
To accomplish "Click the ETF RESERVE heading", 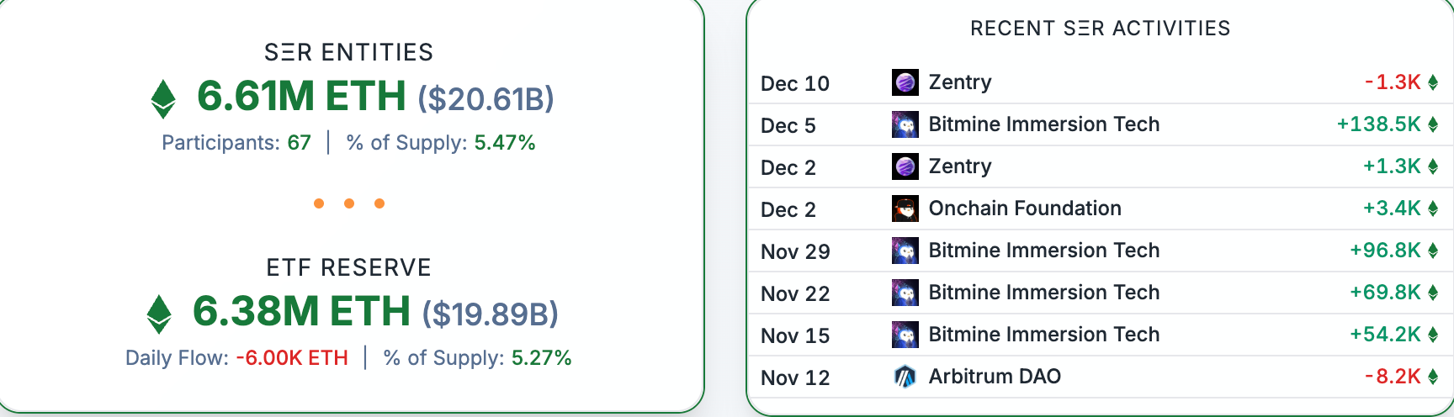I will point(348,268).
